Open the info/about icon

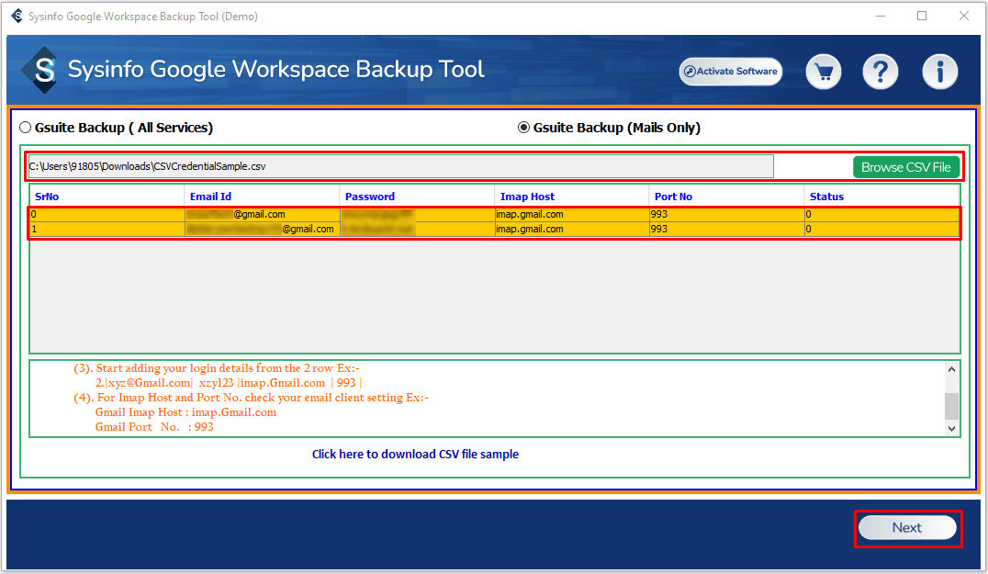point(939,72)
